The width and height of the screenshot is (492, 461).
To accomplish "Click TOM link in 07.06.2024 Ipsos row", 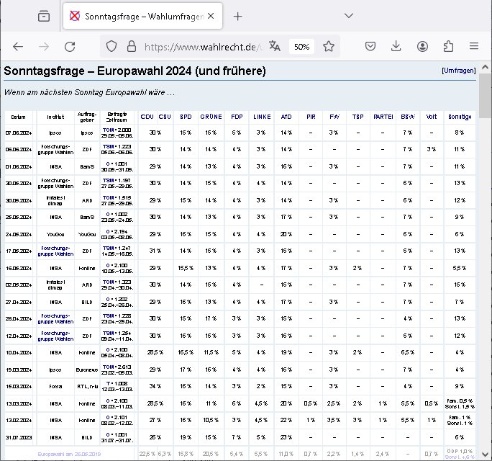I will (x=108, y=130).
